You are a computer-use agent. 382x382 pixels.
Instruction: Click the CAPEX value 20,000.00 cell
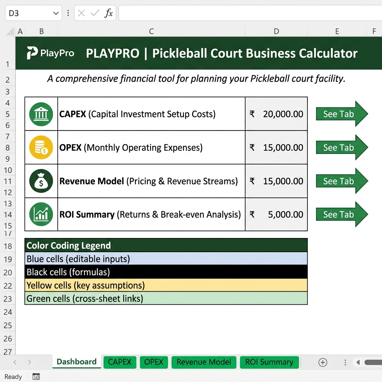point(276,114)
